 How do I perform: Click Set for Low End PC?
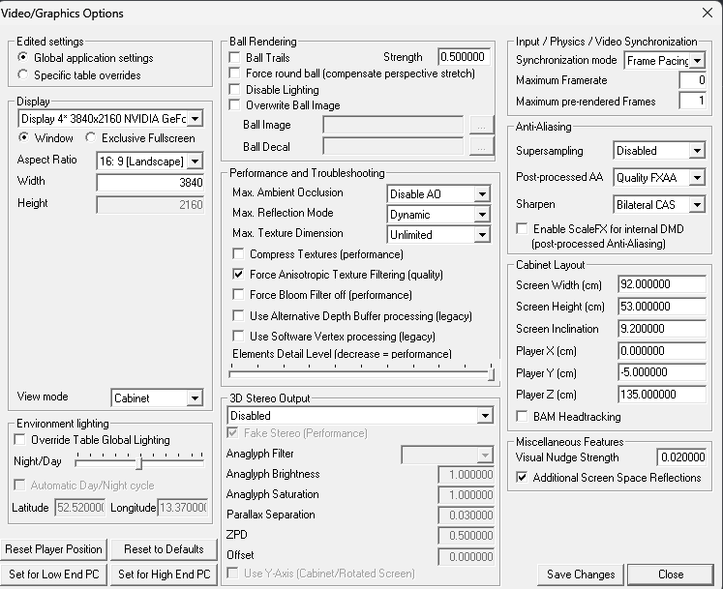[53, 574]
